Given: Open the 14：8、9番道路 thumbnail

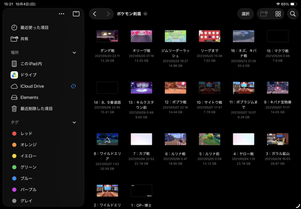Looking at the screenshot, I should pyautogui.click(x=107, y=88).
